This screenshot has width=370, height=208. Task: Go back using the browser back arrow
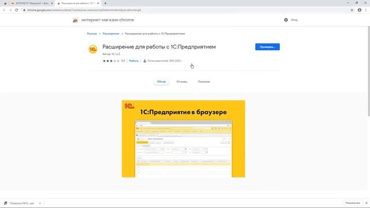[x=4, y=10]
